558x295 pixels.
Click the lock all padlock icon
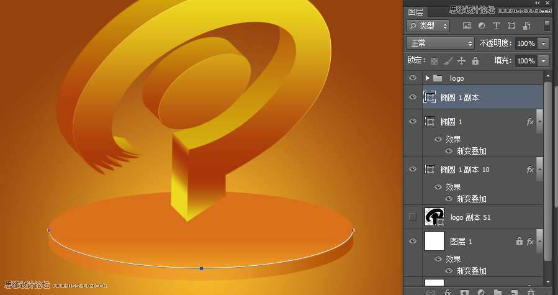click(x=475, y=61)
